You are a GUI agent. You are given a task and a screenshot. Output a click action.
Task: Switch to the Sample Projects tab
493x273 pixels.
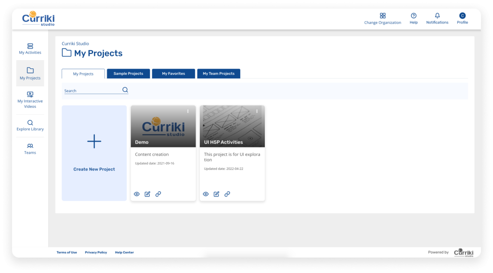[128, 74]
